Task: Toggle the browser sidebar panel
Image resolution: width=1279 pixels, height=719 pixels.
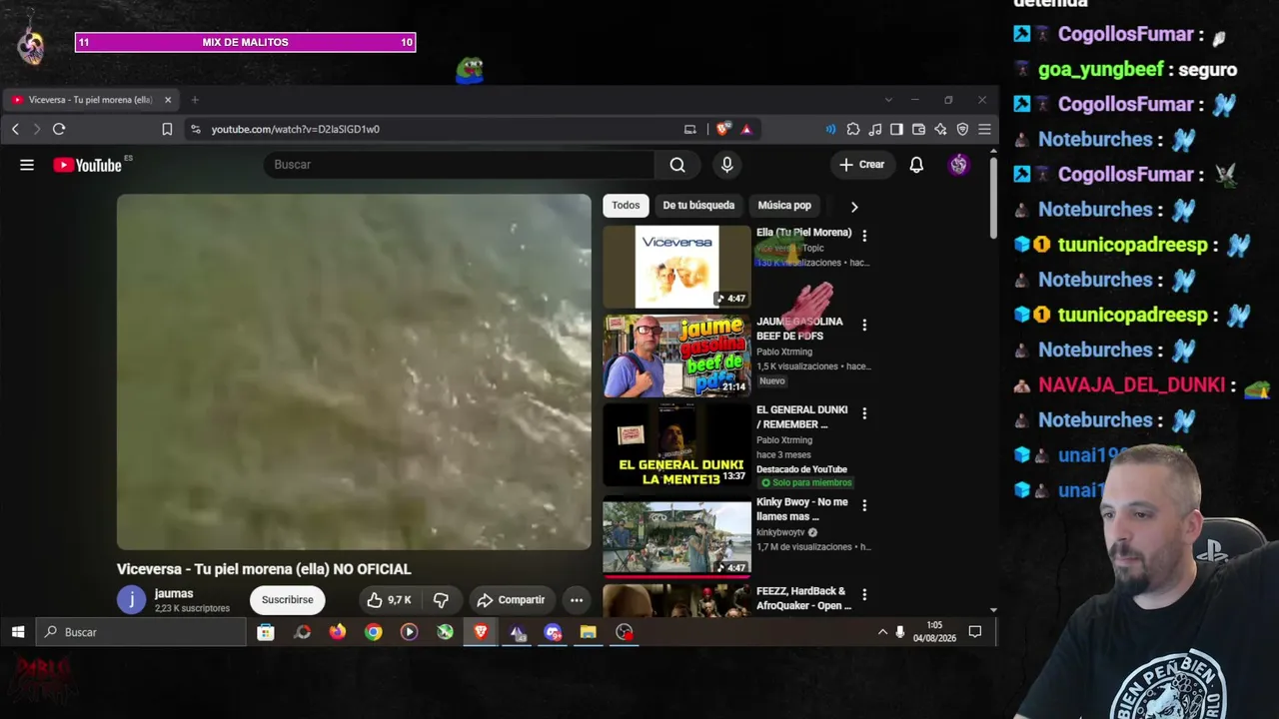Action: tap(896, 129)
